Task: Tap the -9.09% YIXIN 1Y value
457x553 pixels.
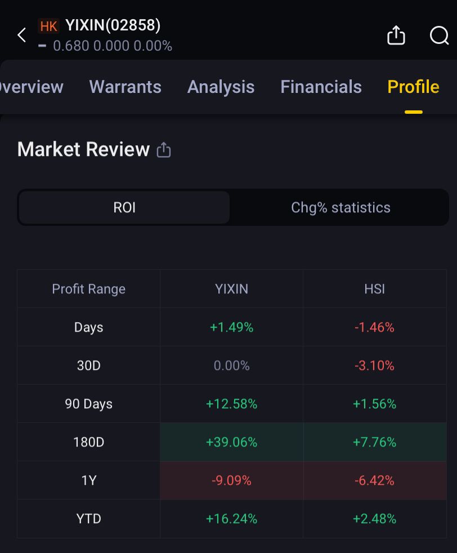Action: pyautogui.click(x=231, y=480)
